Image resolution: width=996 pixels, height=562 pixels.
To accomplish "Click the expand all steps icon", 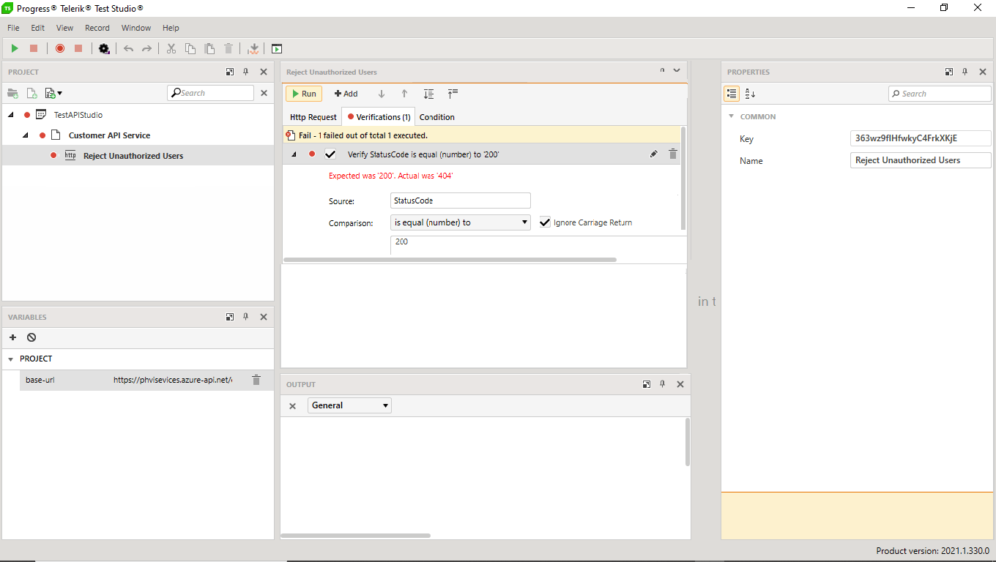I will click(x=429, y=94).
